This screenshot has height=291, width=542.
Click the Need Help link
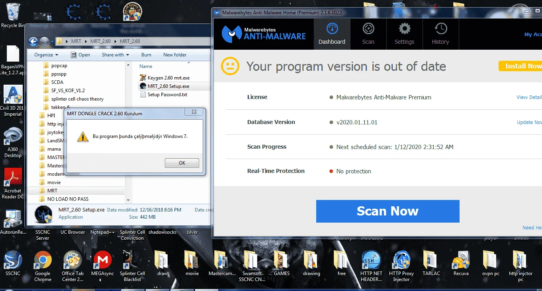(x=532, y=228)
